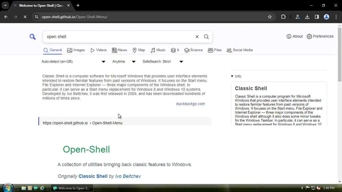Click Classic Shell heading in Info box
The image size is (342, 192).
251,89
